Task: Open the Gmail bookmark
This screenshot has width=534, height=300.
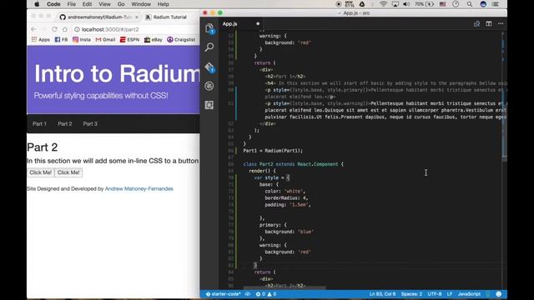Action: pyautogui.click(x=105, y=39)
